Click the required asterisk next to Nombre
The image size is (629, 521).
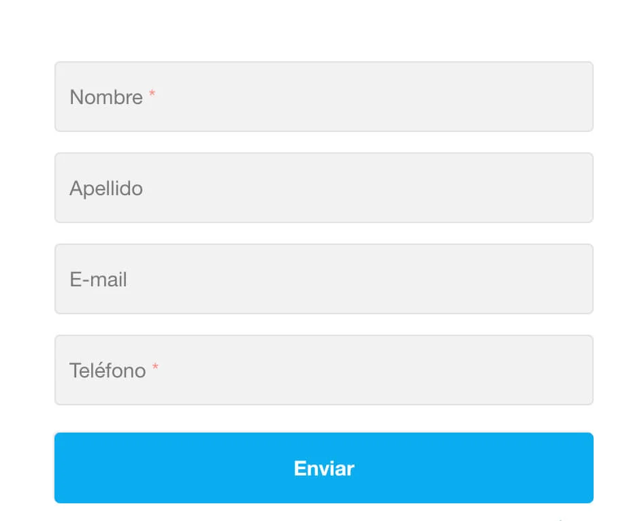pos(151,94)
